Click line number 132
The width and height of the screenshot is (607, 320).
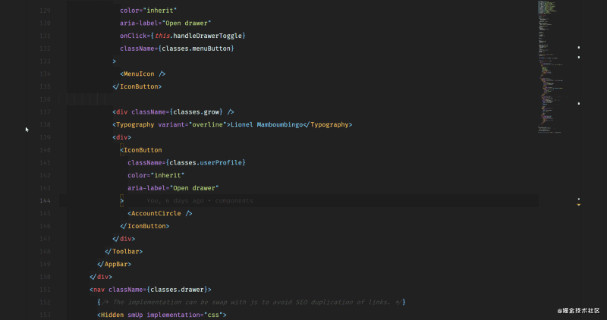(x=45, y=49)
